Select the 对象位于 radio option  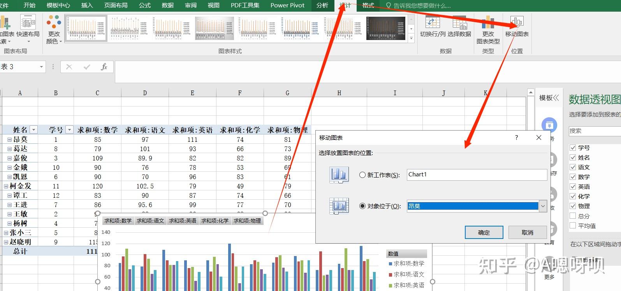tap(362, 206)
